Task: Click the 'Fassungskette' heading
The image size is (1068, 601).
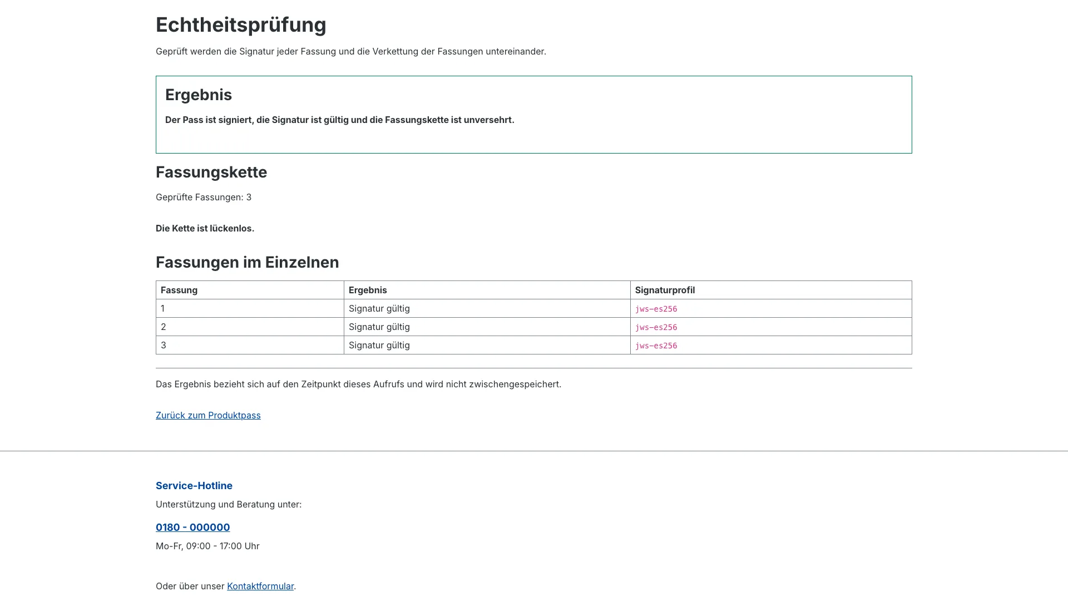Action: pos(211,172)
